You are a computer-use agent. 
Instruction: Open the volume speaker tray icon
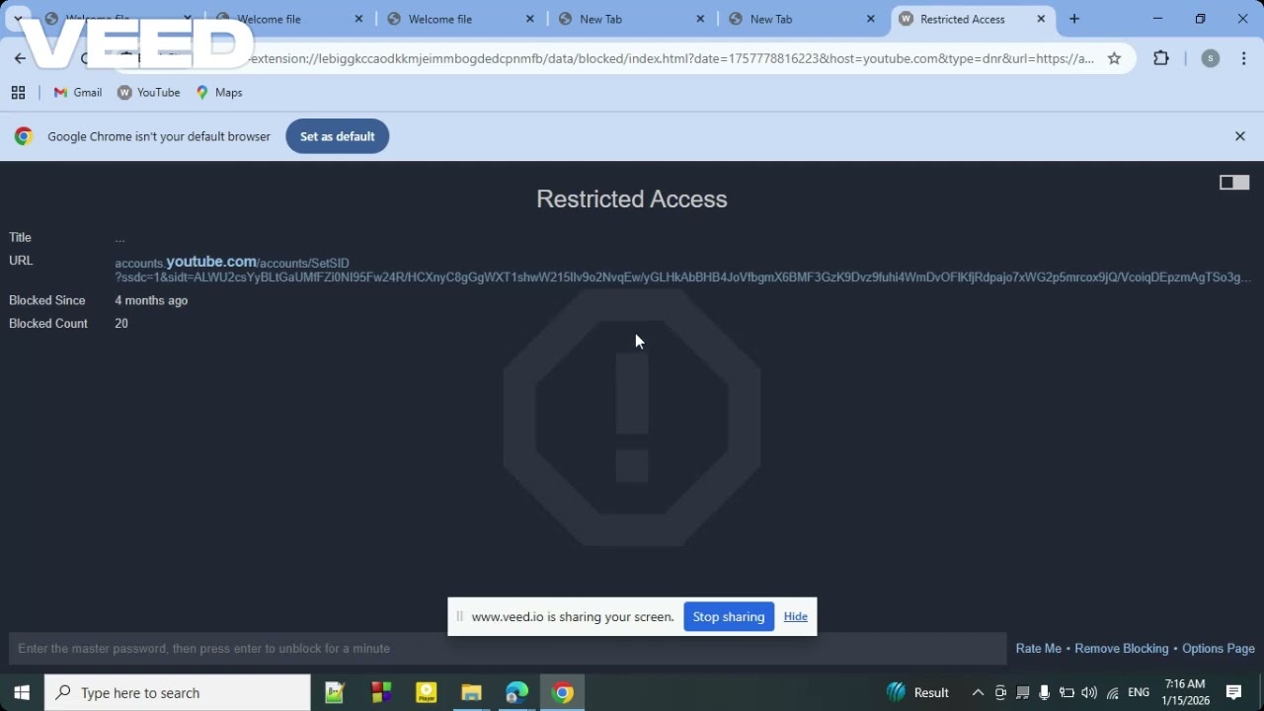(1089, 693)
